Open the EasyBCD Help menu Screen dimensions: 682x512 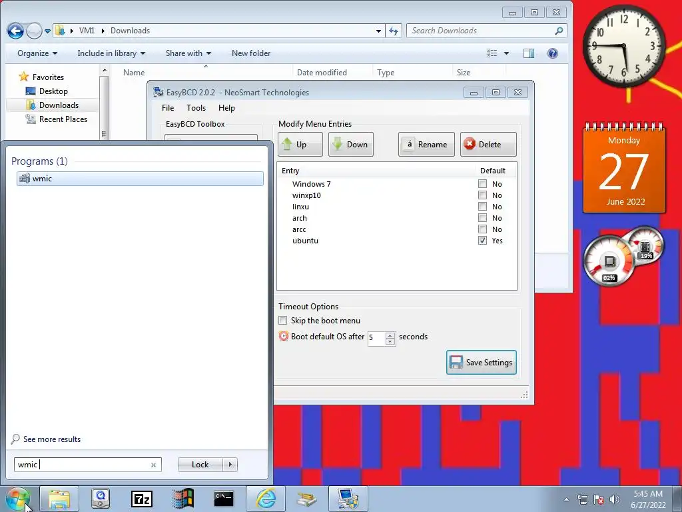tap(226, 108)
